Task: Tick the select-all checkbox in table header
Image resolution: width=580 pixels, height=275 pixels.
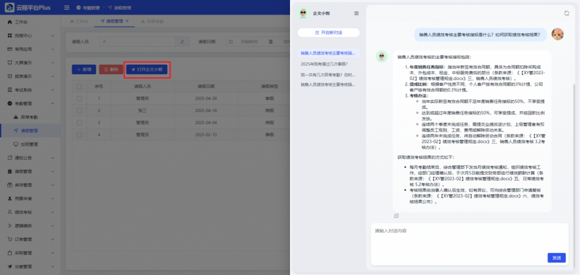Action: click(x=79, y=86)
